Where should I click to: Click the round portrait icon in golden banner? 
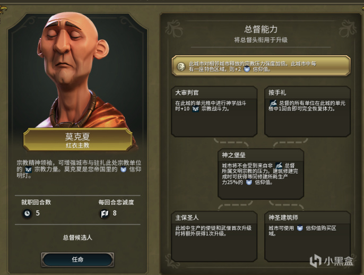click(x=181, y=67)
